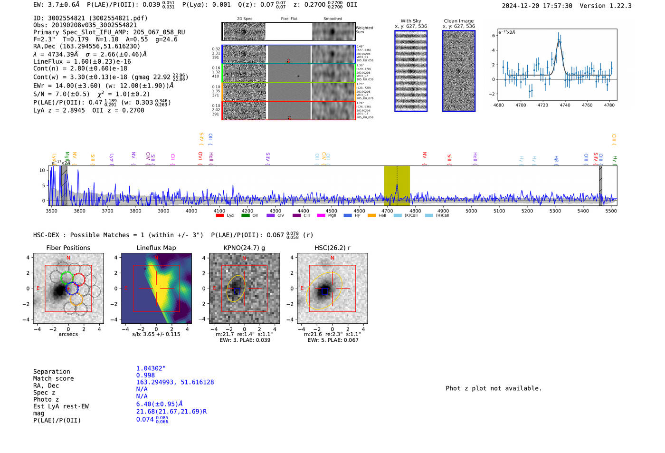The height and width of the screenshot is (453, 665).
Task: Open the KPNO(24.7) g image panel
Action: (245, 289)
